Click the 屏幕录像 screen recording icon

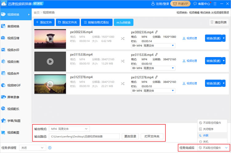point(4,97)
